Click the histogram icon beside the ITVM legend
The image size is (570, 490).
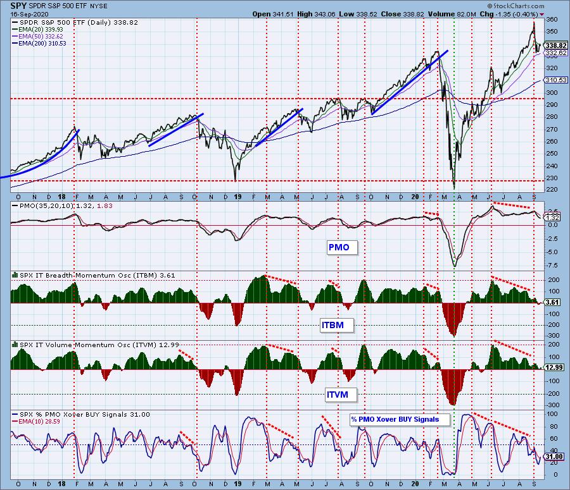click(x=15, y=345)
